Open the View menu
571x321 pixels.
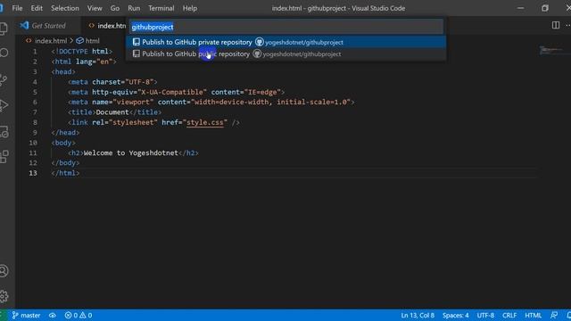pos(95,8)
